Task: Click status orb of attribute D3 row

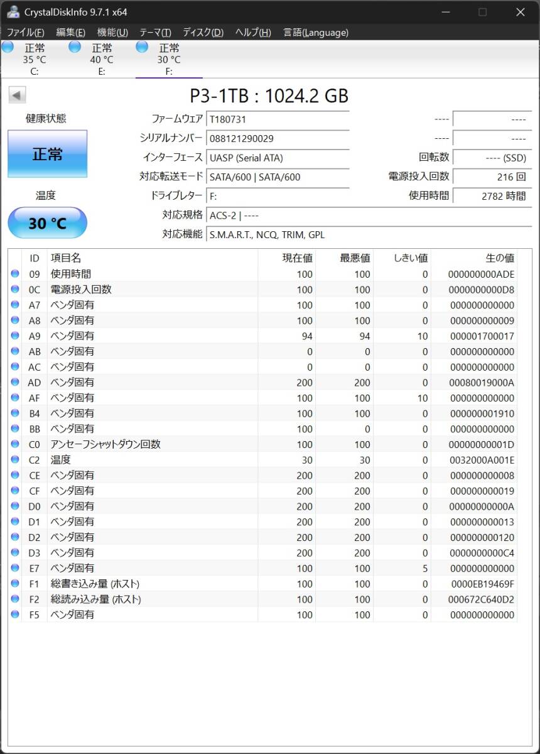Action: click(15, 552)
